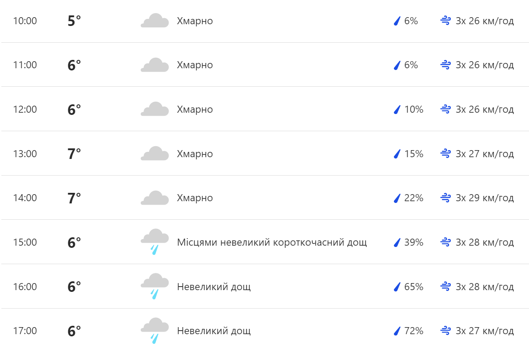529x350 pixels.
Task: Click the cloud icon in the 10:00 row
Action: click(154, 21)
